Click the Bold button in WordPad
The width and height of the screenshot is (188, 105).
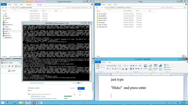[108, 69]
